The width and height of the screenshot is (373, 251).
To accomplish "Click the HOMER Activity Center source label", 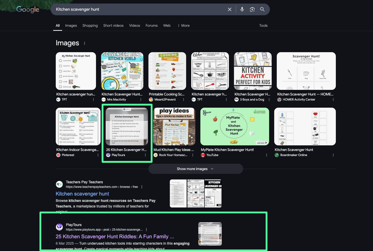I will tap(299, 100).
